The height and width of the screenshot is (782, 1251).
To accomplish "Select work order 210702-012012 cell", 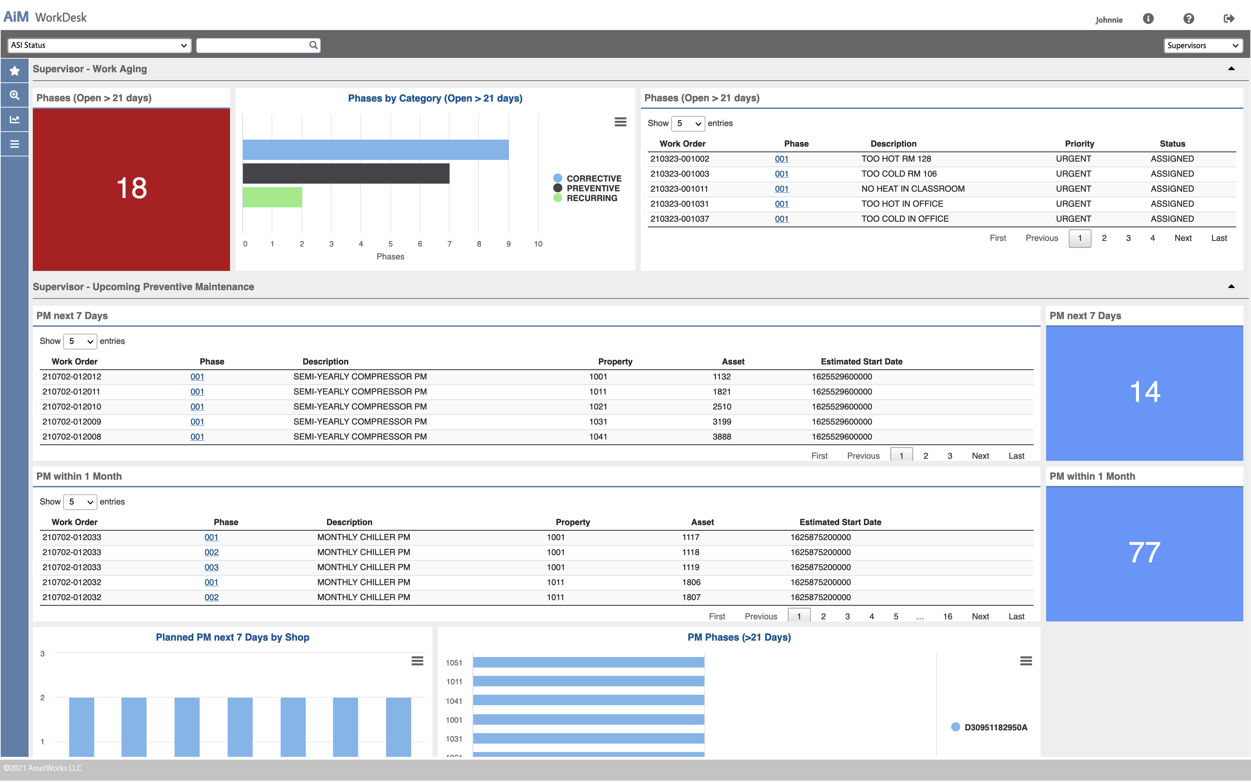I will pyautogui.click(x=72, y=377).
